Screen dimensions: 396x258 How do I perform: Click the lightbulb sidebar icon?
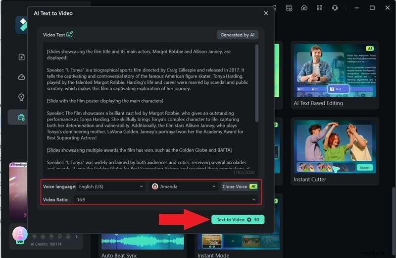coord(21,97)
